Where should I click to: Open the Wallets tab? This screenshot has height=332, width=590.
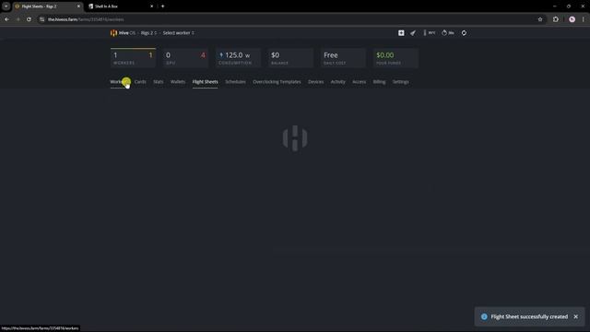[x=178, y=82]
